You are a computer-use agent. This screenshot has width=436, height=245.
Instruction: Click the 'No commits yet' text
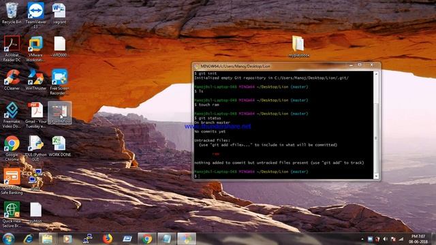(210, 131)
